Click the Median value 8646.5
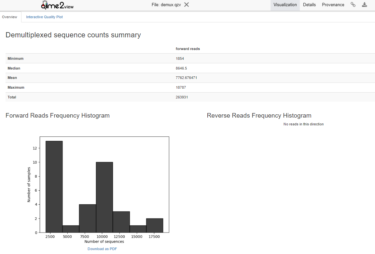The width and height of the screenshot is (375, 254). [181, 68]
